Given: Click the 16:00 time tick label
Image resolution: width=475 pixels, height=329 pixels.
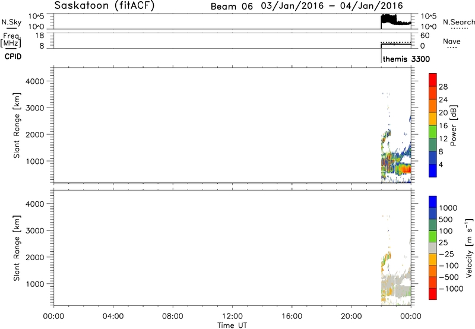Looking at the screenshot, I should click(x=292, y=317).
